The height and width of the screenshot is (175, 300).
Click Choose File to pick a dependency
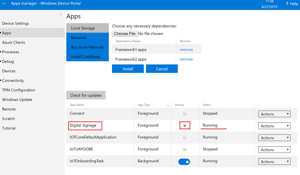(125, 34)
